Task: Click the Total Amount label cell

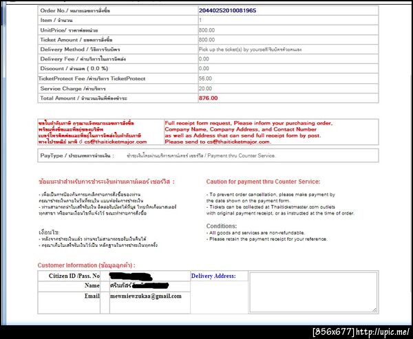Action: point(118,98)
